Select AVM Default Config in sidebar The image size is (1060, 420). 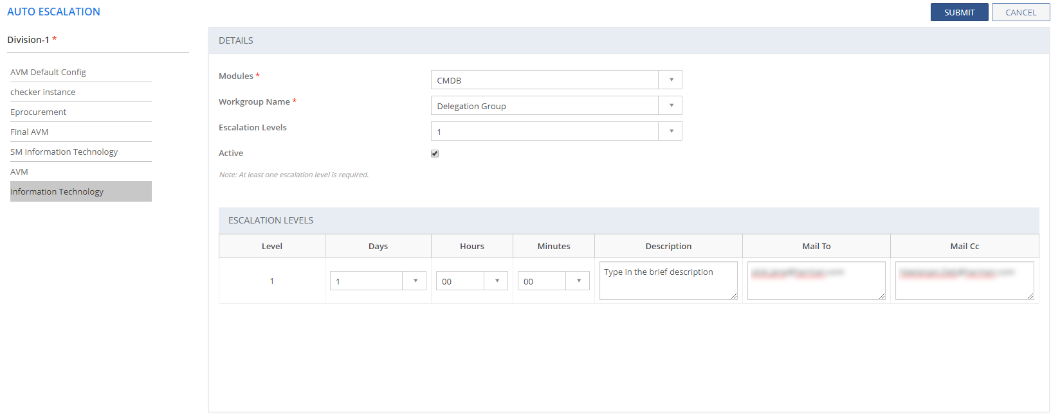(x=48, y=73)
